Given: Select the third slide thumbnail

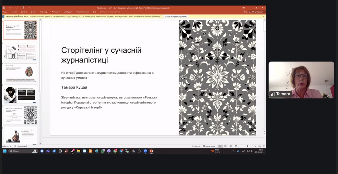Looking at the screenshot, I should 21,72.
